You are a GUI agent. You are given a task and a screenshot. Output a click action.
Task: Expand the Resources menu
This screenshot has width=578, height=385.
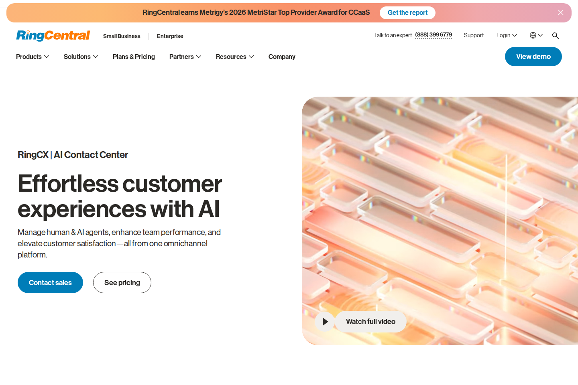[235, 57]
